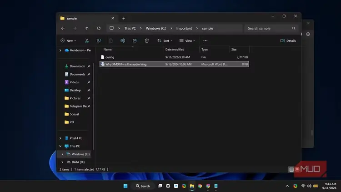Click chevron after This PC breadcrumb
341x192 pixels.
(x=140, y=28)
